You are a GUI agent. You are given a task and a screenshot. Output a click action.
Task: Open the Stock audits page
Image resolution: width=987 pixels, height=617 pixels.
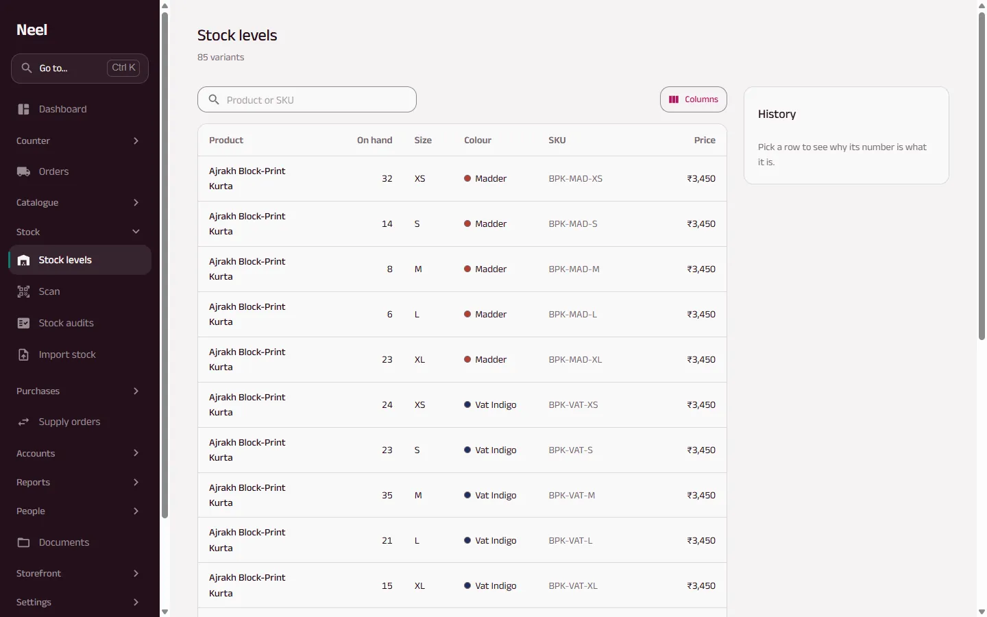80,323
